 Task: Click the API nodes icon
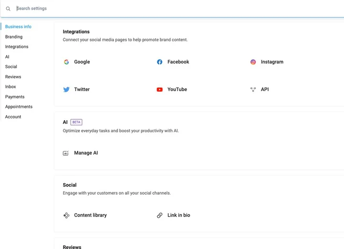[253, 89]
